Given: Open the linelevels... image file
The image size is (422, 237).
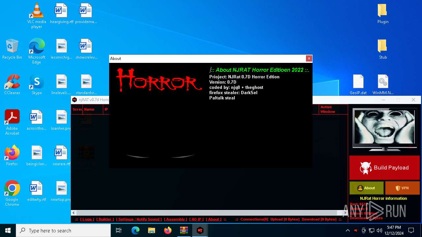Looking at the screenshot, I should tap(62, 85).
